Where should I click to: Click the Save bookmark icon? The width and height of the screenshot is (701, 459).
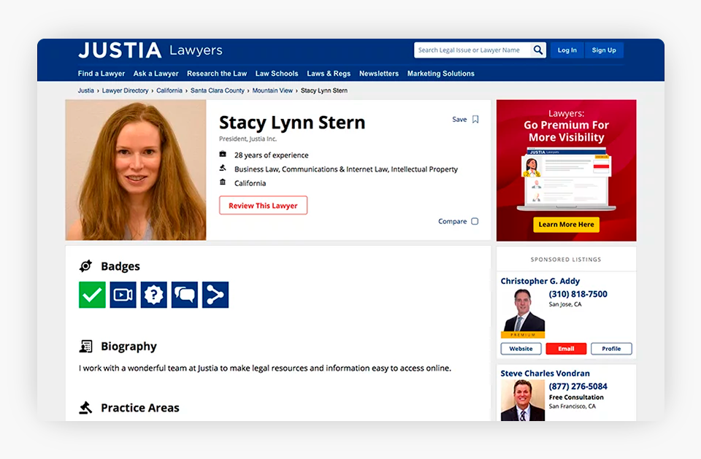[475, 120]
